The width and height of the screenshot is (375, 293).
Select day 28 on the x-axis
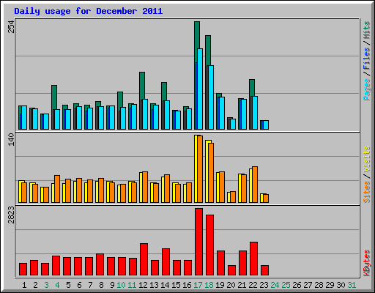(319, 285)
